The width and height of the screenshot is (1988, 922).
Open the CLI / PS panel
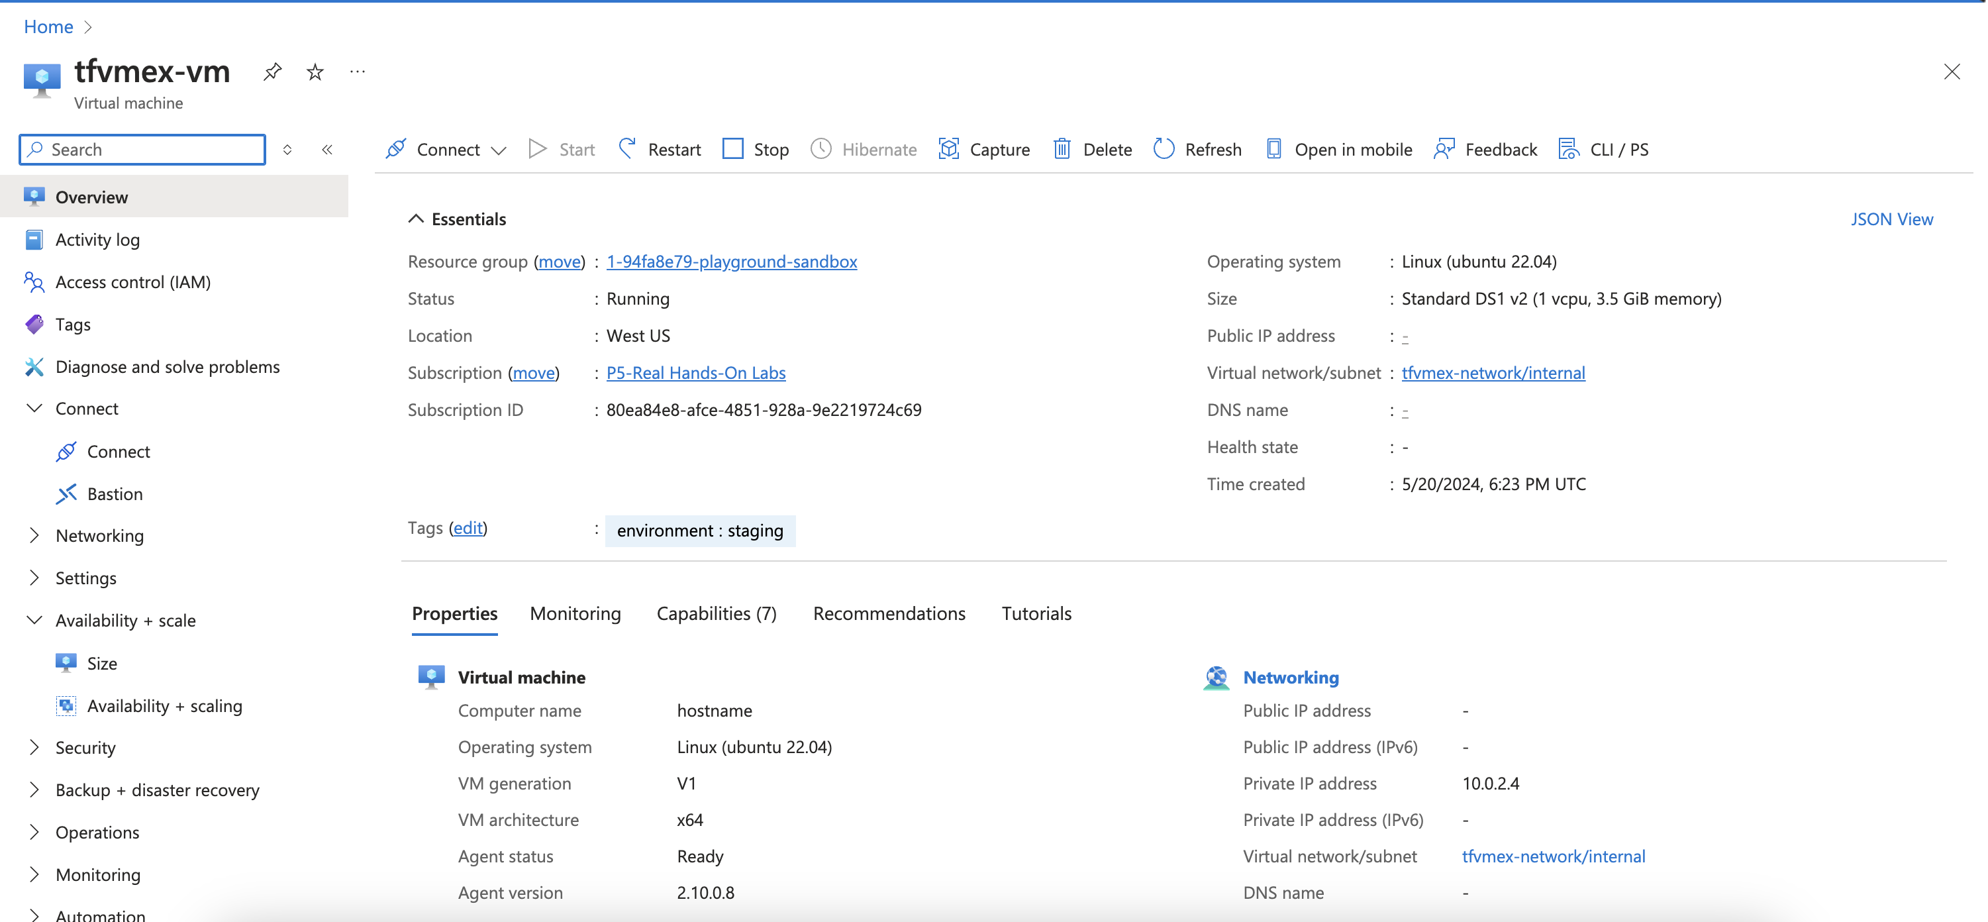1603,148
